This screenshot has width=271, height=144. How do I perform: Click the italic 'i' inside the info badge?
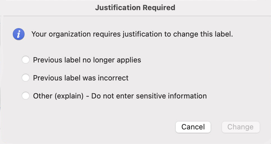19,35
